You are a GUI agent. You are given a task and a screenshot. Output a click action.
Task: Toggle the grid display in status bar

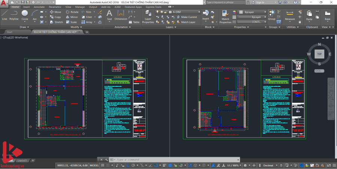pos(103,165)
